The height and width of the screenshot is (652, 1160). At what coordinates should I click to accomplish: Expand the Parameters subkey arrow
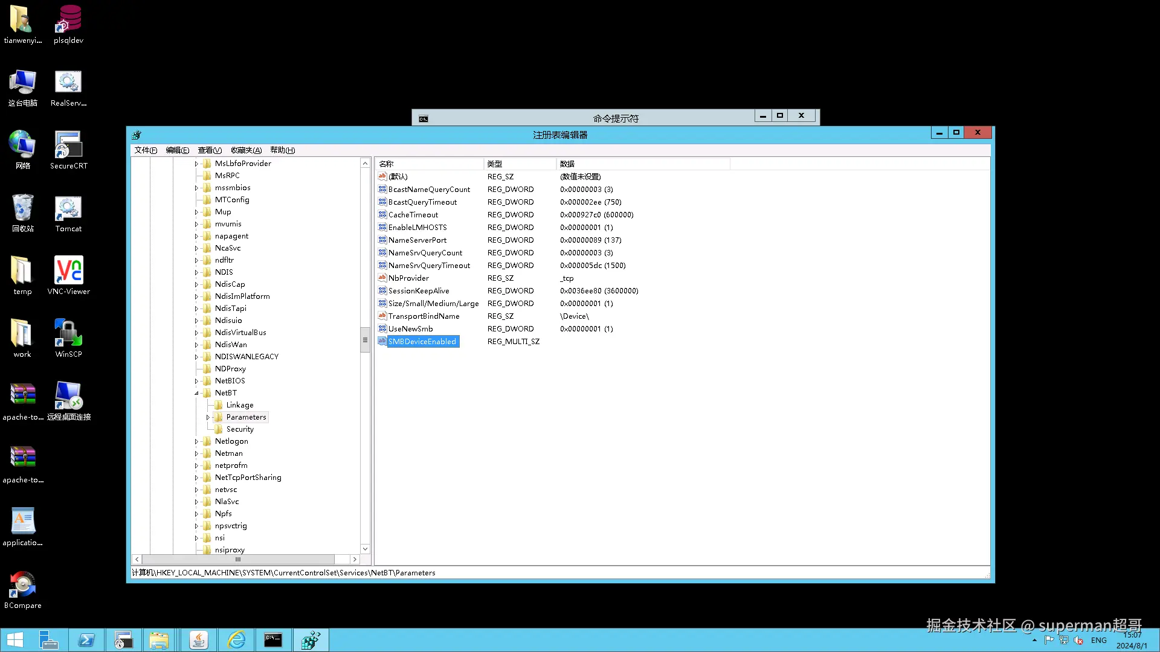click(208, 417)
